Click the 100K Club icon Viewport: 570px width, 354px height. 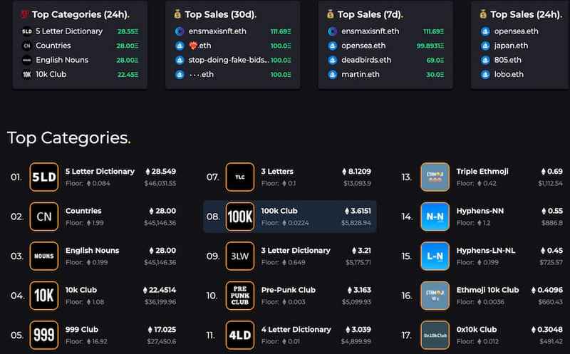pos(239,217)
